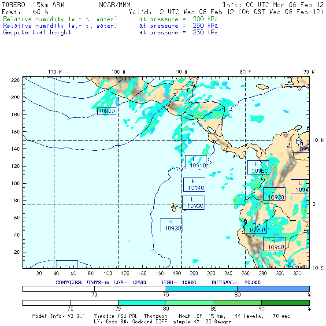Click the 'Tiedtke YSU PBL' model text
The image size is (326, 326).
[x=116, y=316]
